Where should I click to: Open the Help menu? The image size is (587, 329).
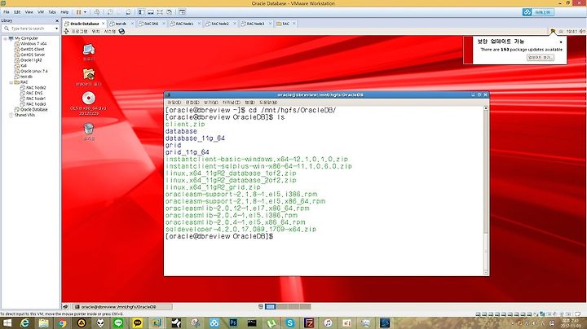coord(64,12)
